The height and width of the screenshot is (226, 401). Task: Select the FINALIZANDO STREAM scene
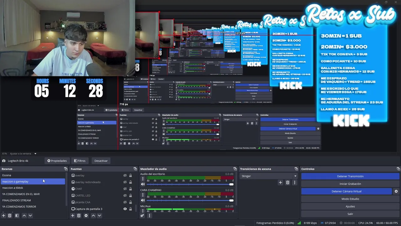click(33, 200)
